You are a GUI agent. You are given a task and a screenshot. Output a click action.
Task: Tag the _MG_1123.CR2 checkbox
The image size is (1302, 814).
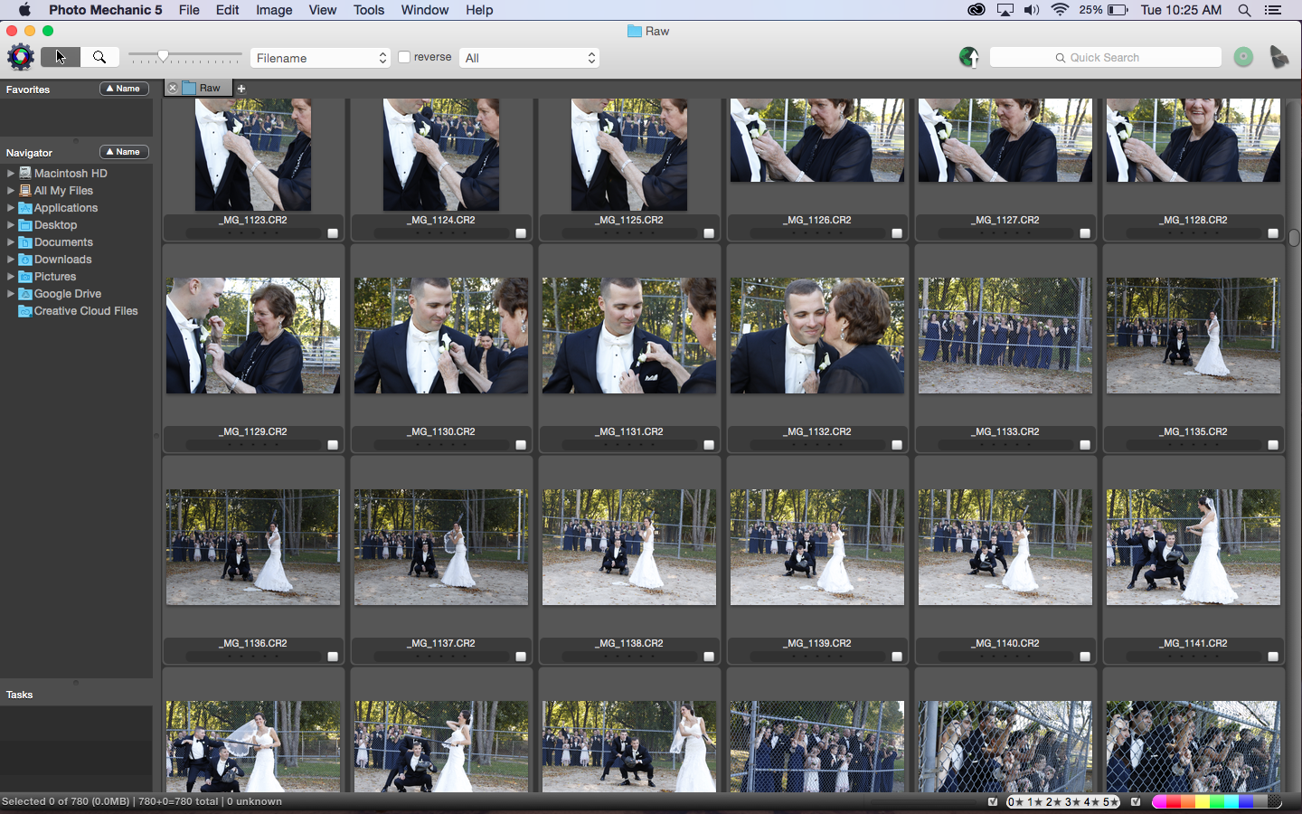pyautogui.click(x=333, y=233)
